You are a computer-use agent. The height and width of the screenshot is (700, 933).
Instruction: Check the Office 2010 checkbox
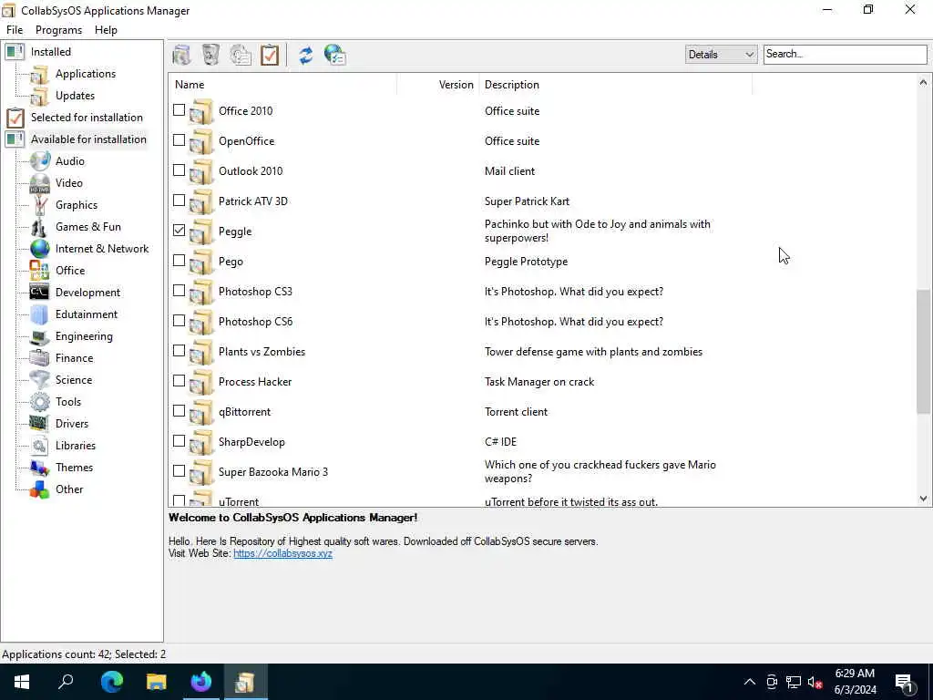(x=179, y=110)
